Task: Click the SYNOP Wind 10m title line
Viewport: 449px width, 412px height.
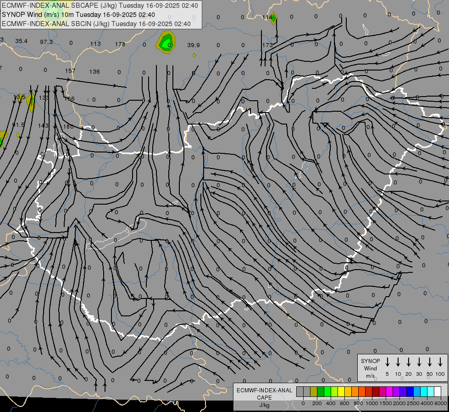Action: [x=78, y=15]
